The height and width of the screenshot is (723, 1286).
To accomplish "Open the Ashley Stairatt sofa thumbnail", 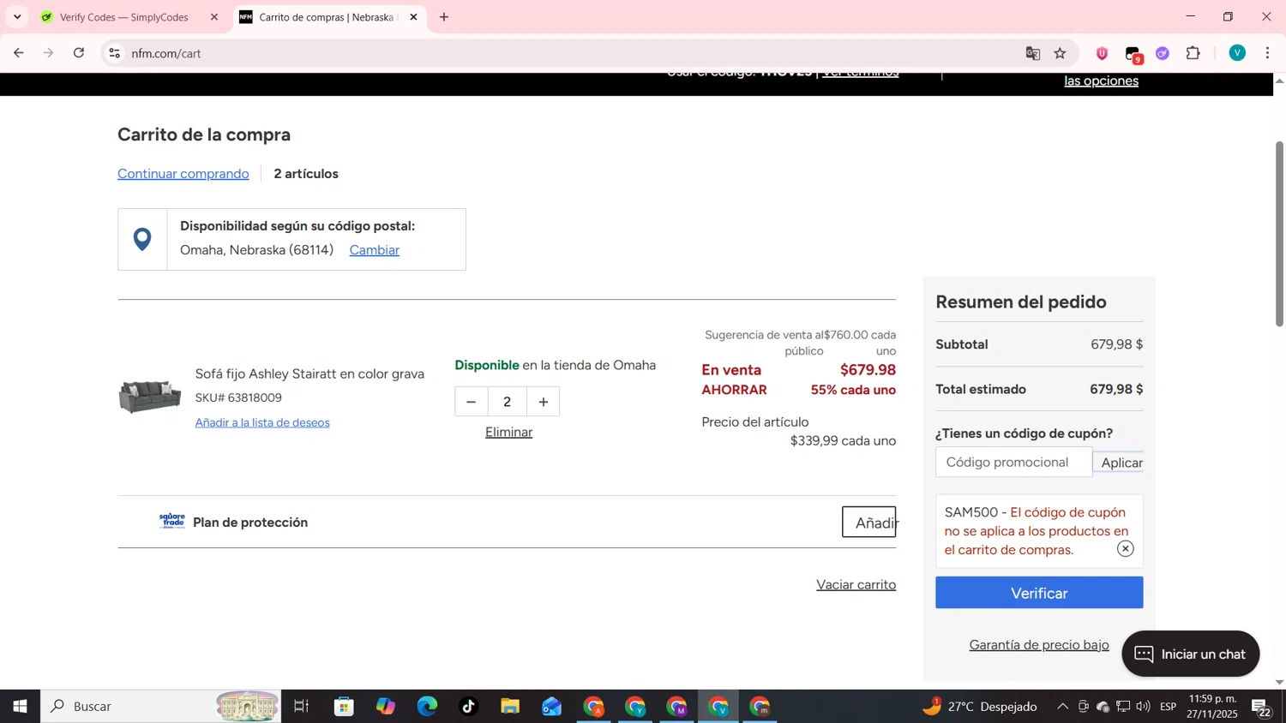I will coord(150,397).
